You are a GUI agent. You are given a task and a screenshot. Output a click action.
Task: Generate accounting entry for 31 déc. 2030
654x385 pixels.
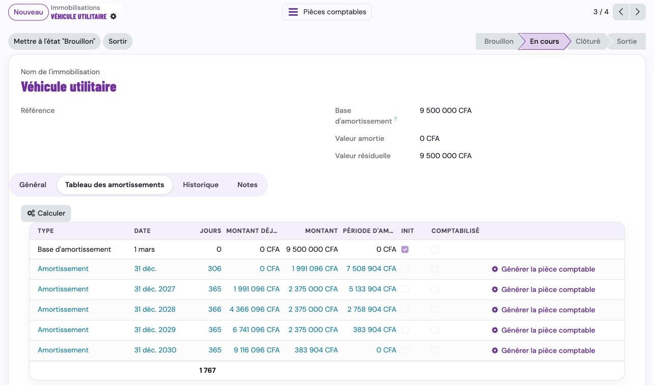(543, 350)
